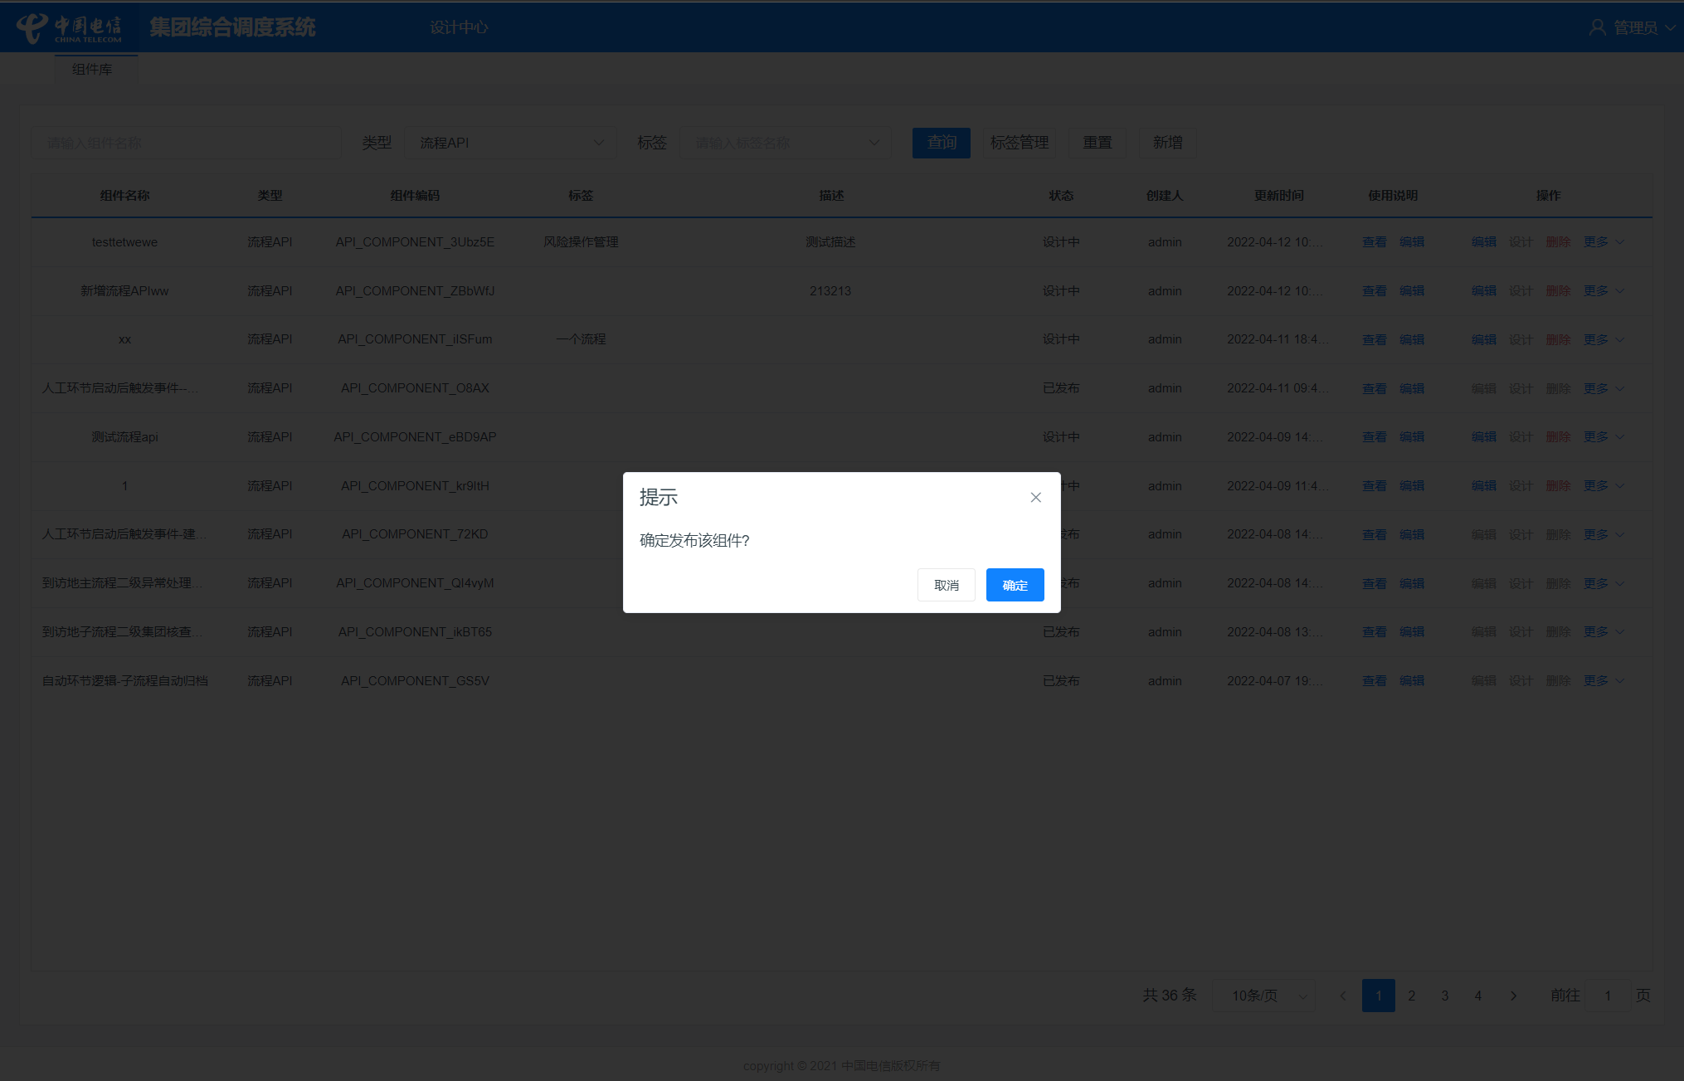Click the 管理员 user avatar icon
The height and width of the screenshot is (1081, 1684).
(1597, 27)
